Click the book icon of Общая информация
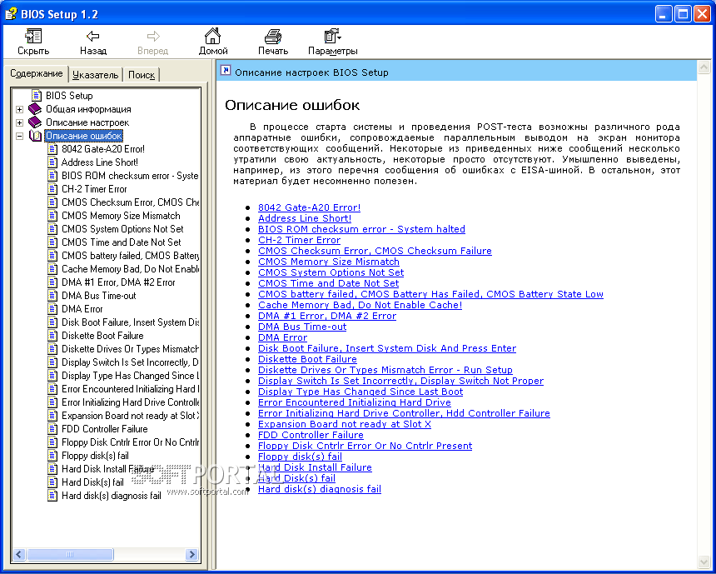The height and width of the screenshot is (574, 716). 35,109
